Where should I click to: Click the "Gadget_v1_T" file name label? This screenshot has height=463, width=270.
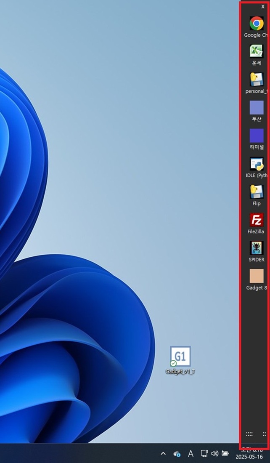(x=180, y=372)
